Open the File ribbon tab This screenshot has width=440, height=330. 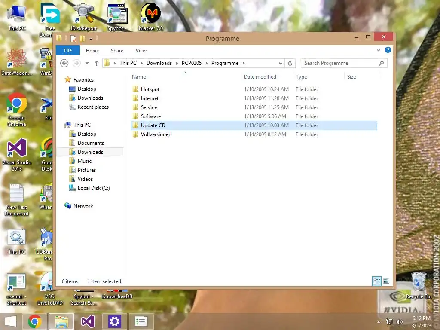coord(67,50)
